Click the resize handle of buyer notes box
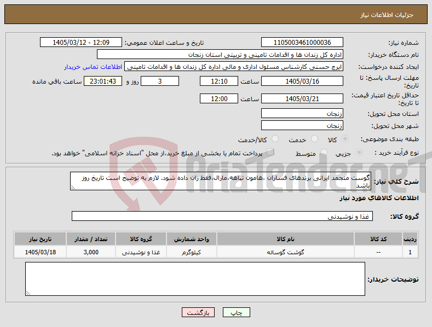 28,293
